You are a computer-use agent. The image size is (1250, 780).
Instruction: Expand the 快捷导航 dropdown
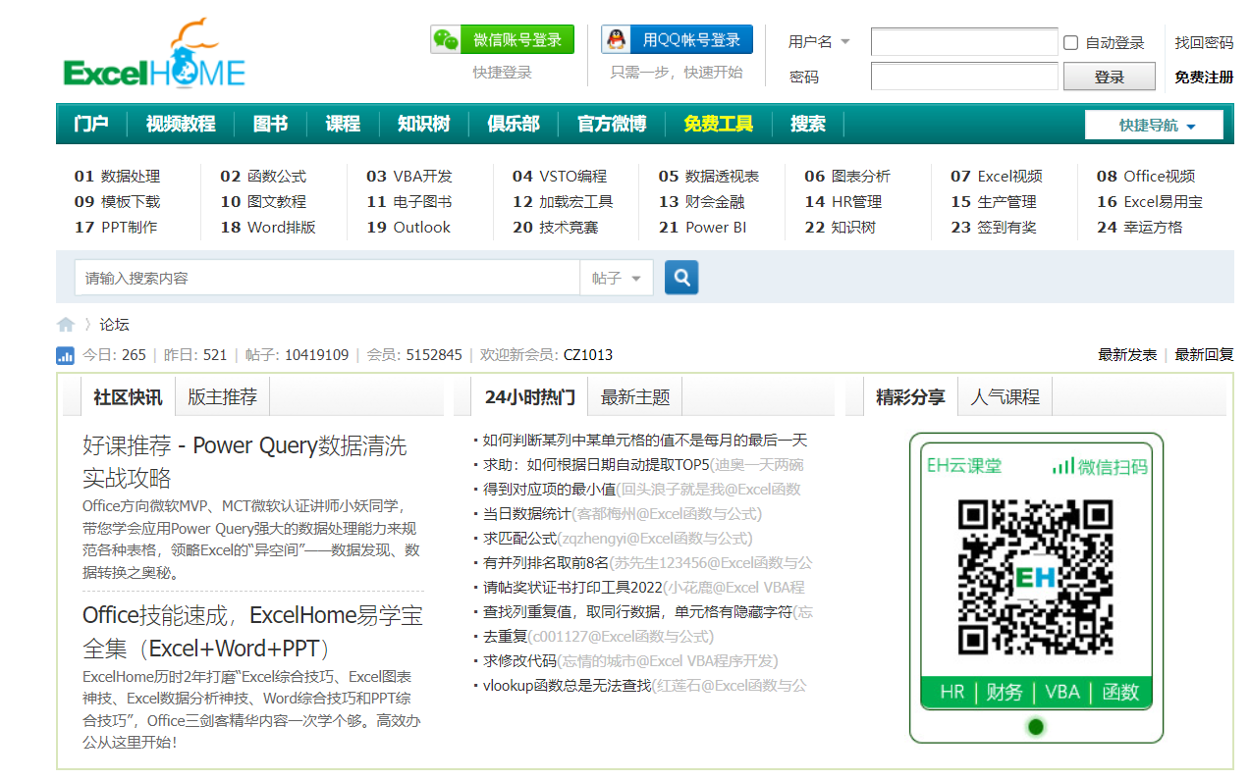(1154, 125)
